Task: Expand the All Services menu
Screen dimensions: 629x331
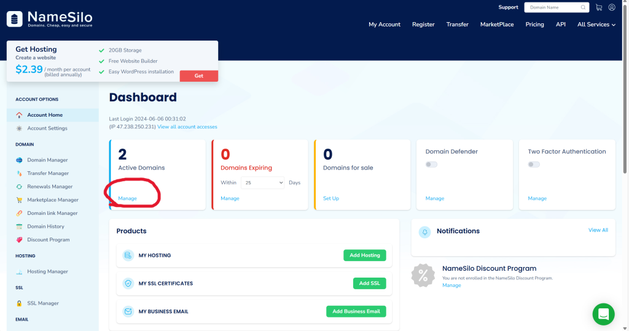Action: pos(596,25)
